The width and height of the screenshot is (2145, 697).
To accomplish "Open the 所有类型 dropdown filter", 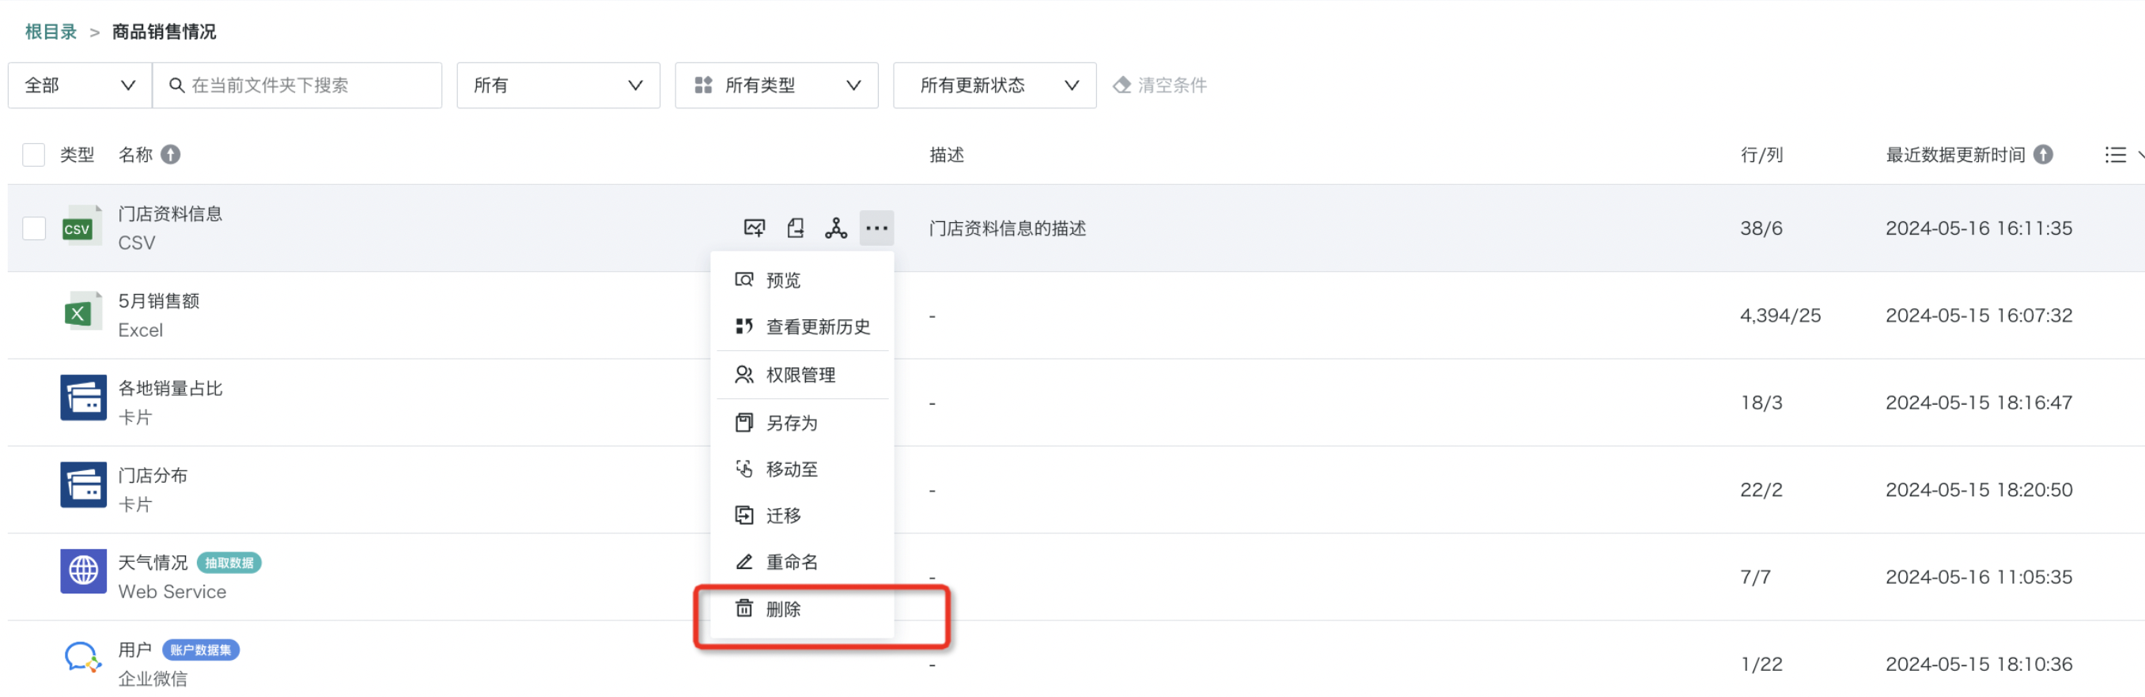I will click(x=776, y=85).
